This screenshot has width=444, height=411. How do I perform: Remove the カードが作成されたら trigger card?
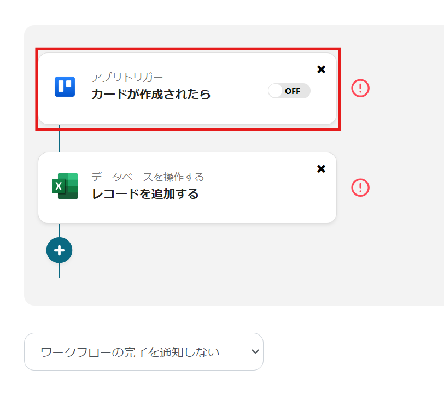tap(321, 69)
